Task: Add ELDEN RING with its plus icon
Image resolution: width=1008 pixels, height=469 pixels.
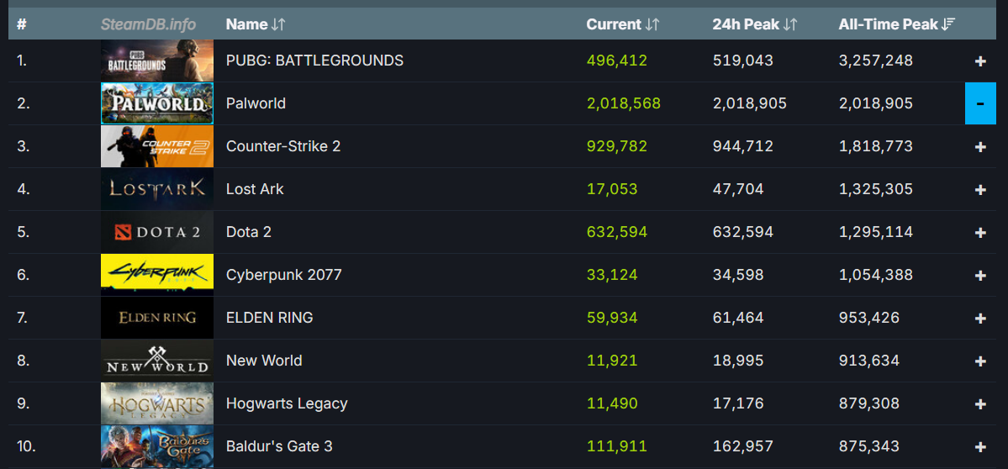Action: click(x=980, y=319)
